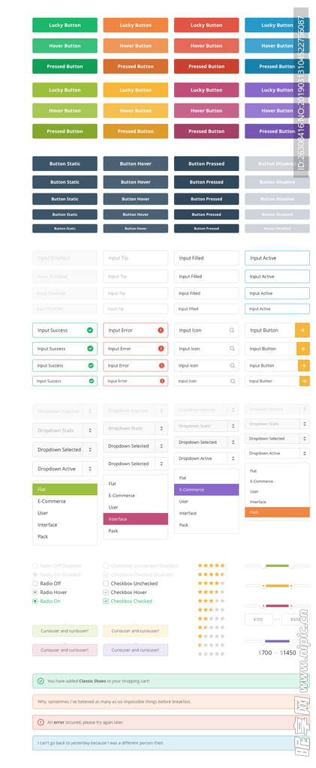The height and width of the screenshot is (768, 316).
Task: Click the red error icon in largest Input Error field
Action: (x=161, y=330)
